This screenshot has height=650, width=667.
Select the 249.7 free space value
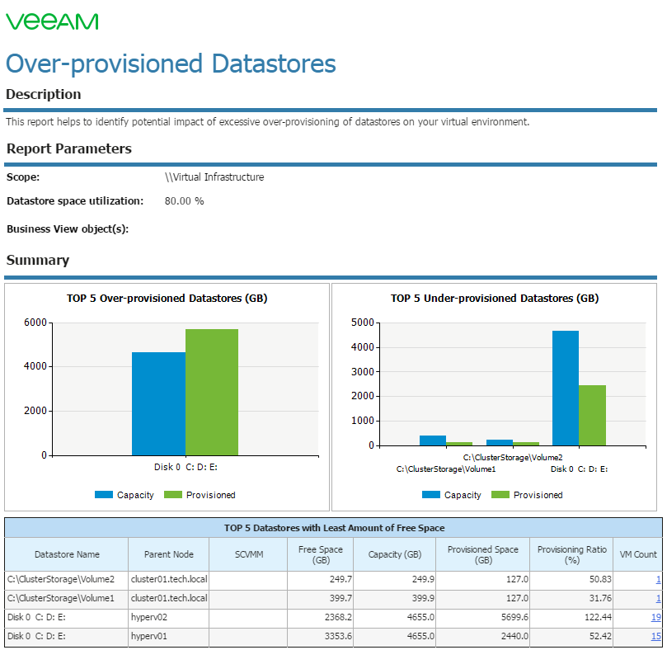point(341,579)
